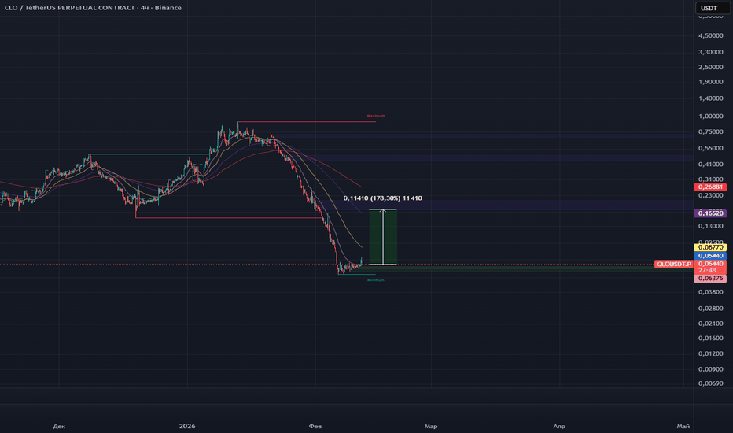Click 0,03800 on the price scale
733x433 pixels.
click(x=710, y=292)
